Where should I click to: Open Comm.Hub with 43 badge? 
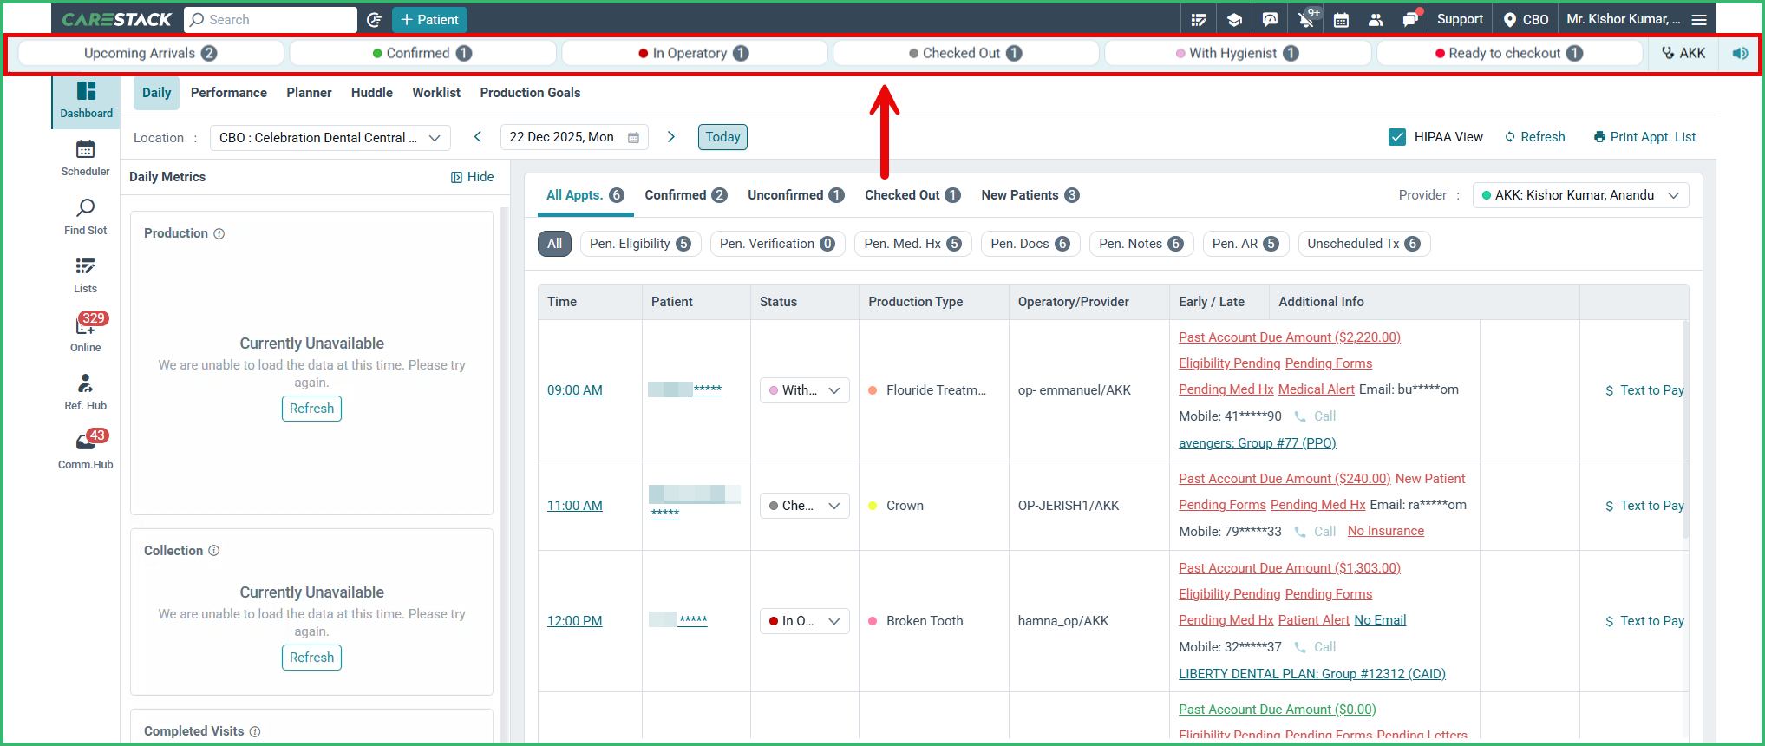[x=85, y=450]
